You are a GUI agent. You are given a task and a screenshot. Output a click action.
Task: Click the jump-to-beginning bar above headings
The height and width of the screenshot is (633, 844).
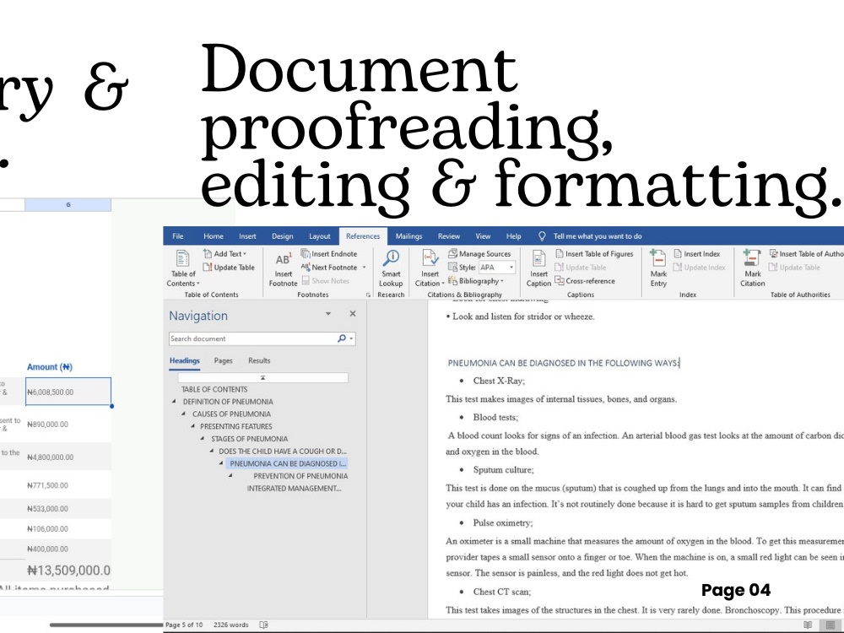point(262,378)
